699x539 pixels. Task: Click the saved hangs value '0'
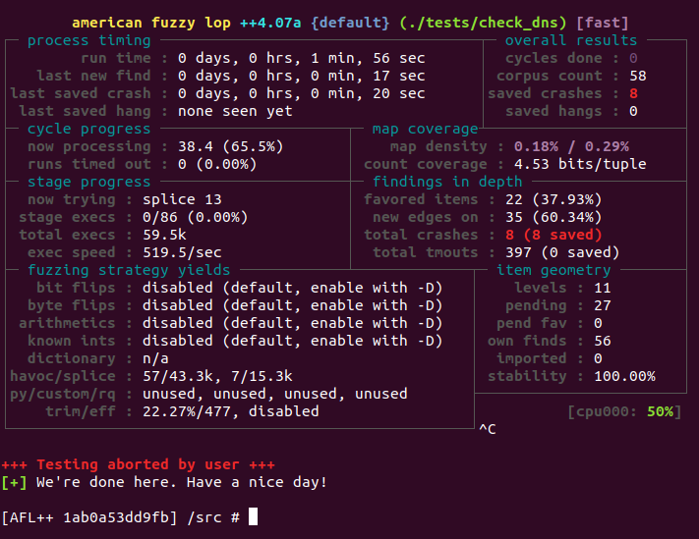tap(633, 111)
